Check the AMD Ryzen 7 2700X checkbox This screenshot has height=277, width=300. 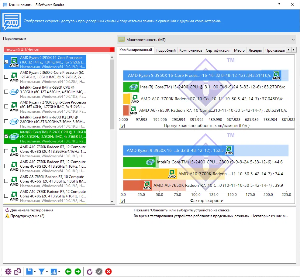tap(6, 107)
